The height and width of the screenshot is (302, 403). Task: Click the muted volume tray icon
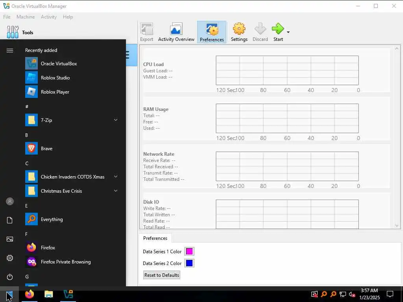click(352, 294)
